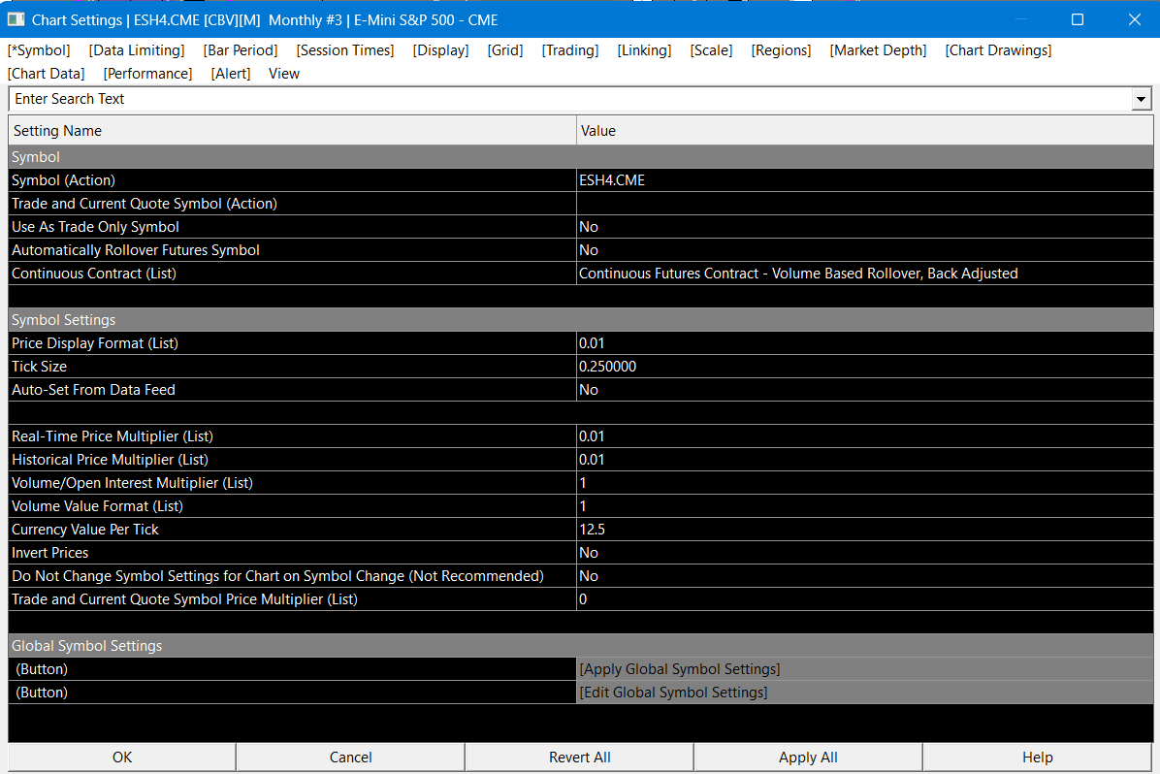1160x774 pixels.
Task: Edit the Tick Size value 0.250000
Action: 864,367
